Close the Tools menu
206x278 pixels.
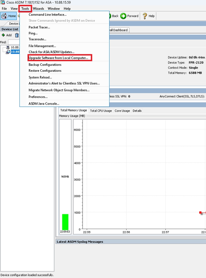point(25,9)
